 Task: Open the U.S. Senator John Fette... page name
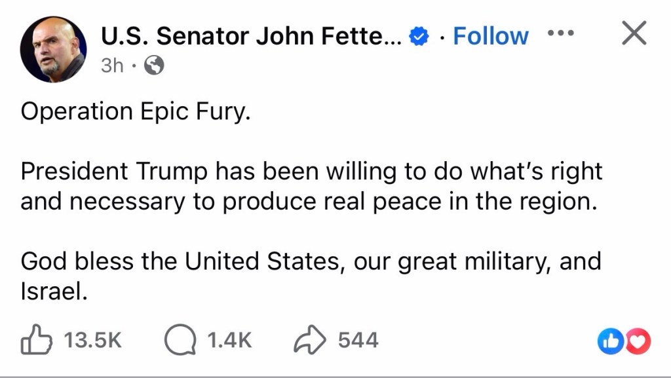click(252, 36)
